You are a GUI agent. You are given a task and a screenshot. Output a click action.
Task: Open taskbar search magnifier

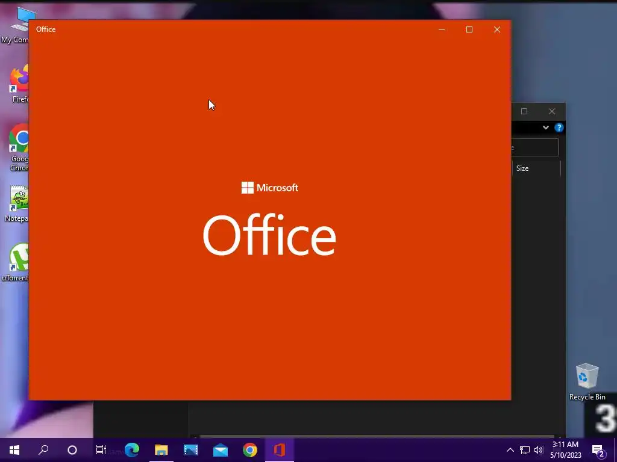tap(43, 450)
